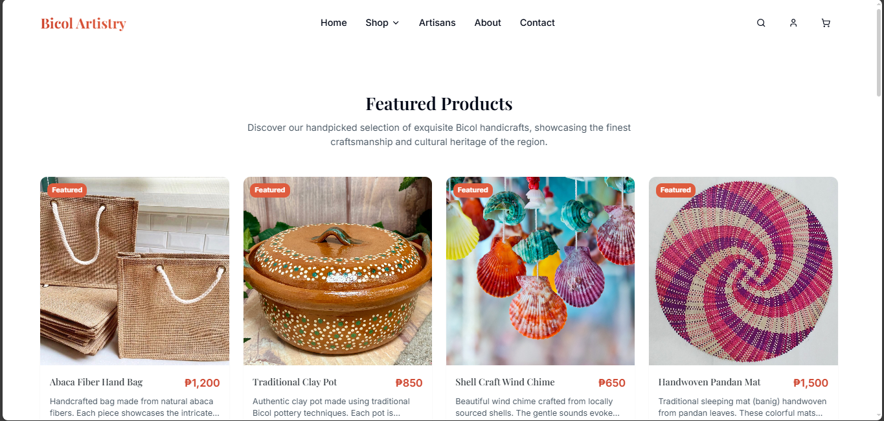Go to the Home page link

click(x=334, y=23)
